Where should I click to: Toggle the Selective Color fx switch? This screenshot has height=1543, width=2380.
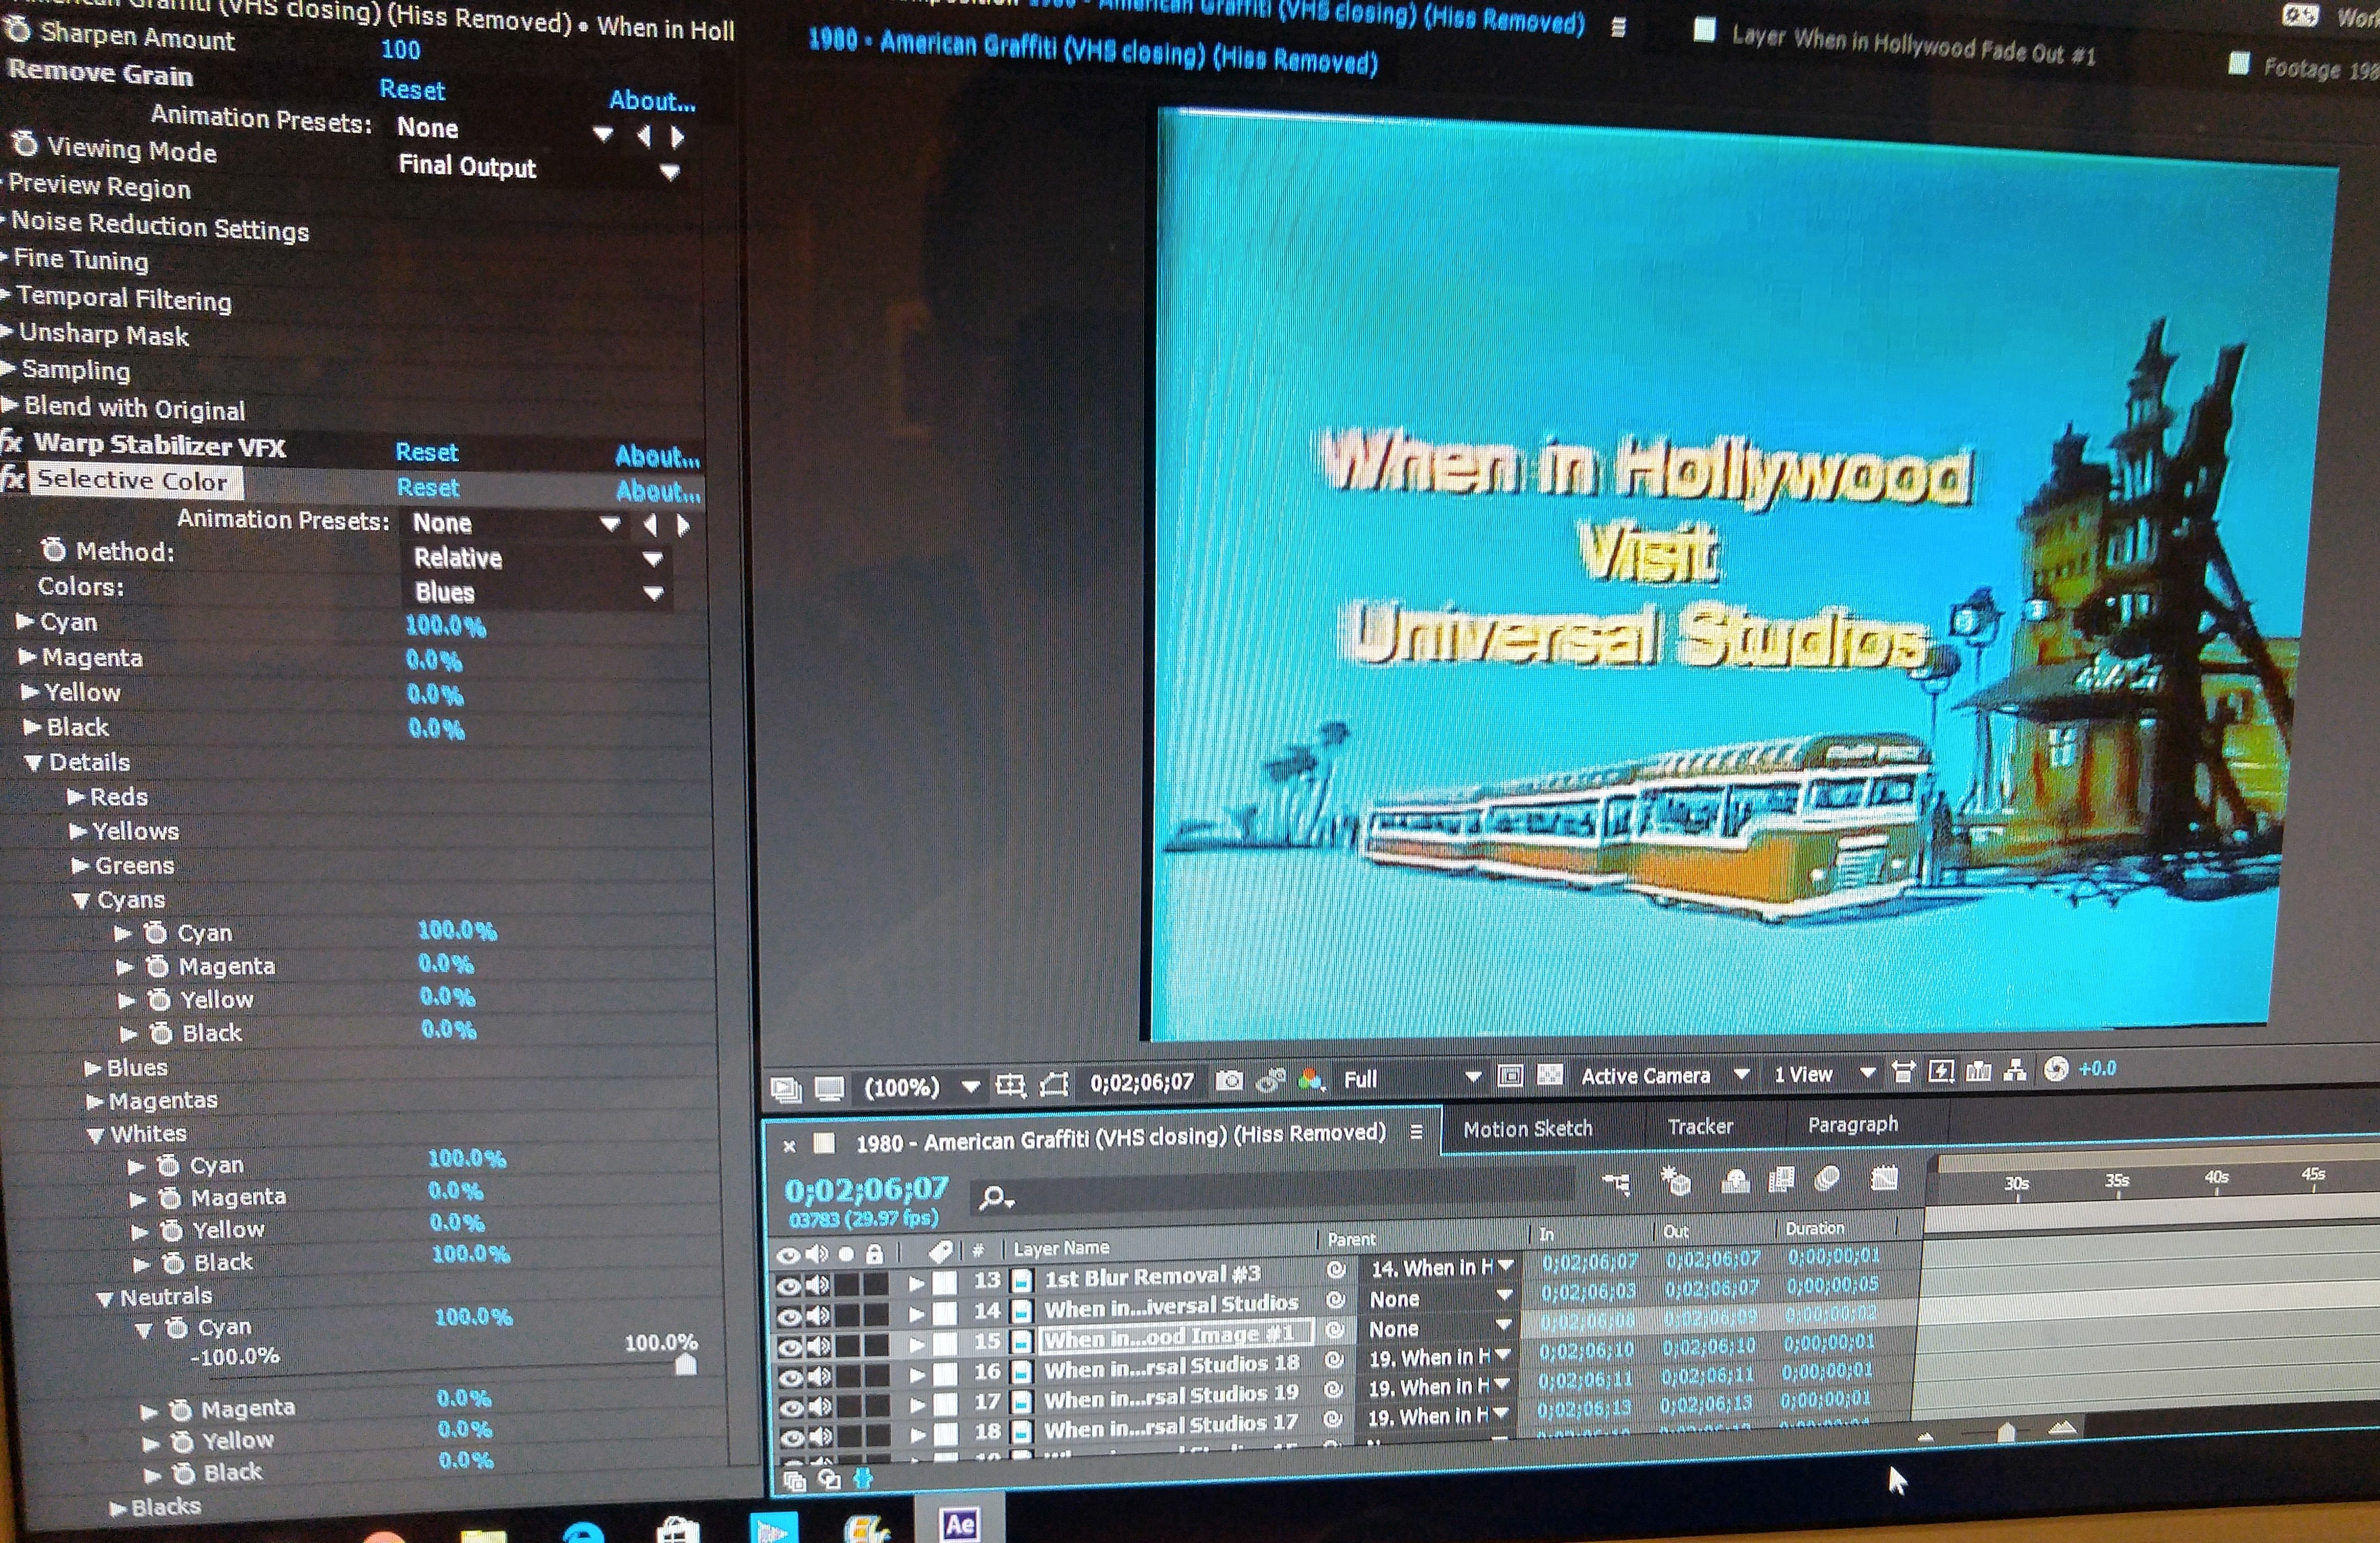pyautogui.click(x=12, y=478)
